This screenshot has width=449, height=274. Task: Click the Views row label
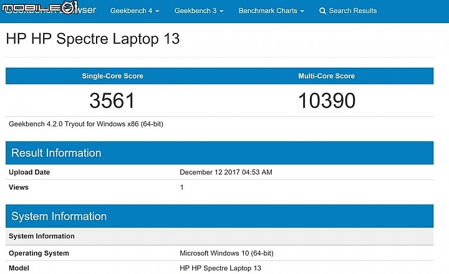(x=19, y=187)
